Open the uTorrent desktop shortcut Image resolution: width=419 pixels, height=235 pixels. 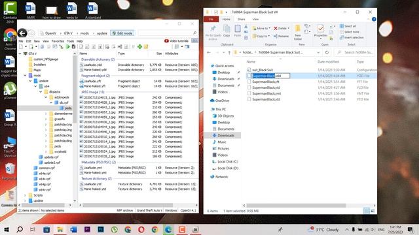10,91
